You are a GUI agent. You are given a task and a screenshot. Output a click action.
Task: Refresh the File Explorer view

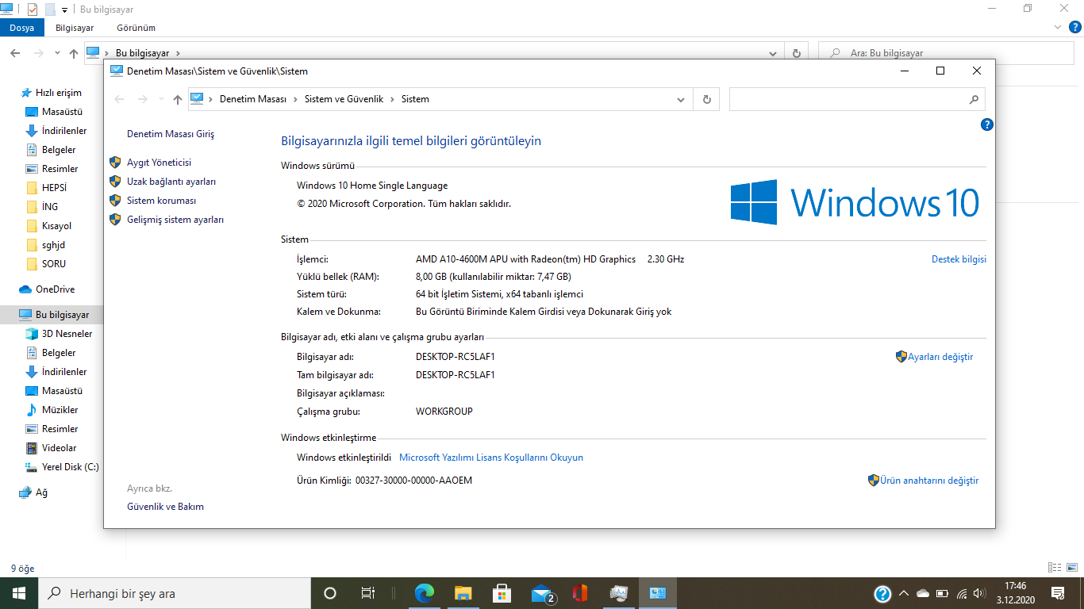(x=797, y=53)
